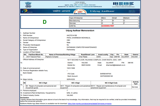Click the commencement date 15/01/1998

tap(71, 68)
